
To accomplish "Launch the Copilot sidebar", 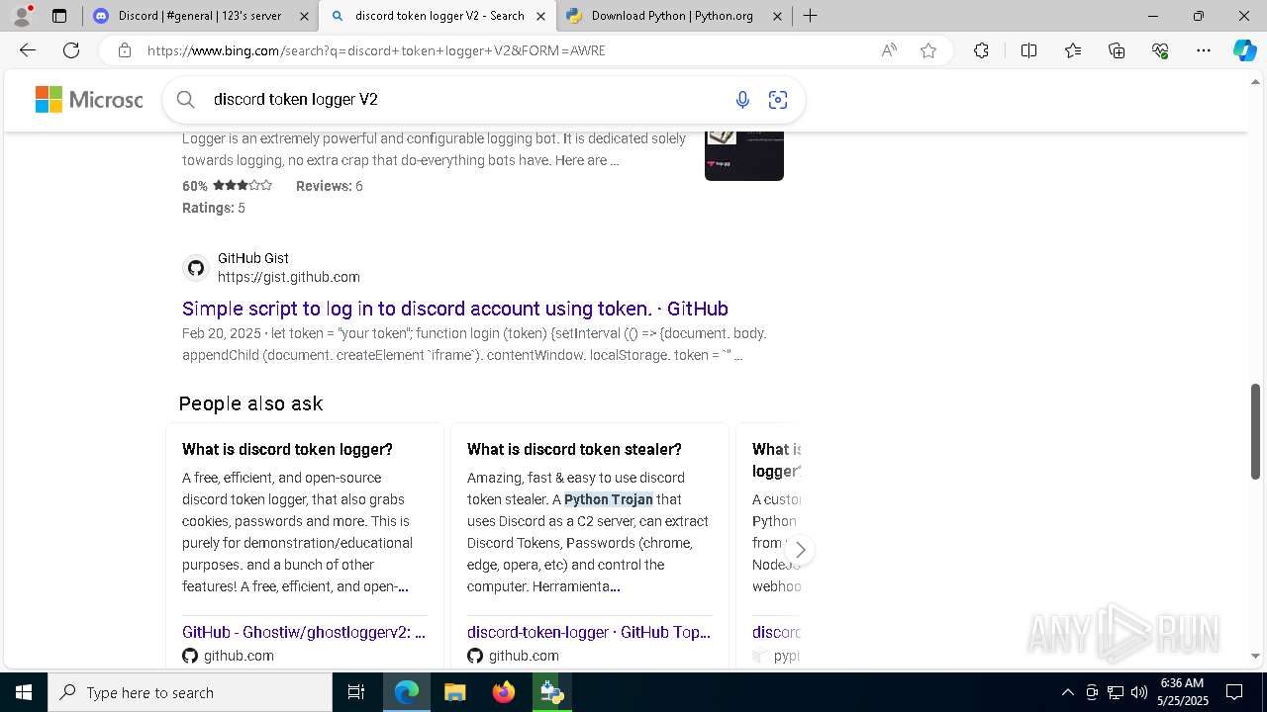I will (1244, 50).
